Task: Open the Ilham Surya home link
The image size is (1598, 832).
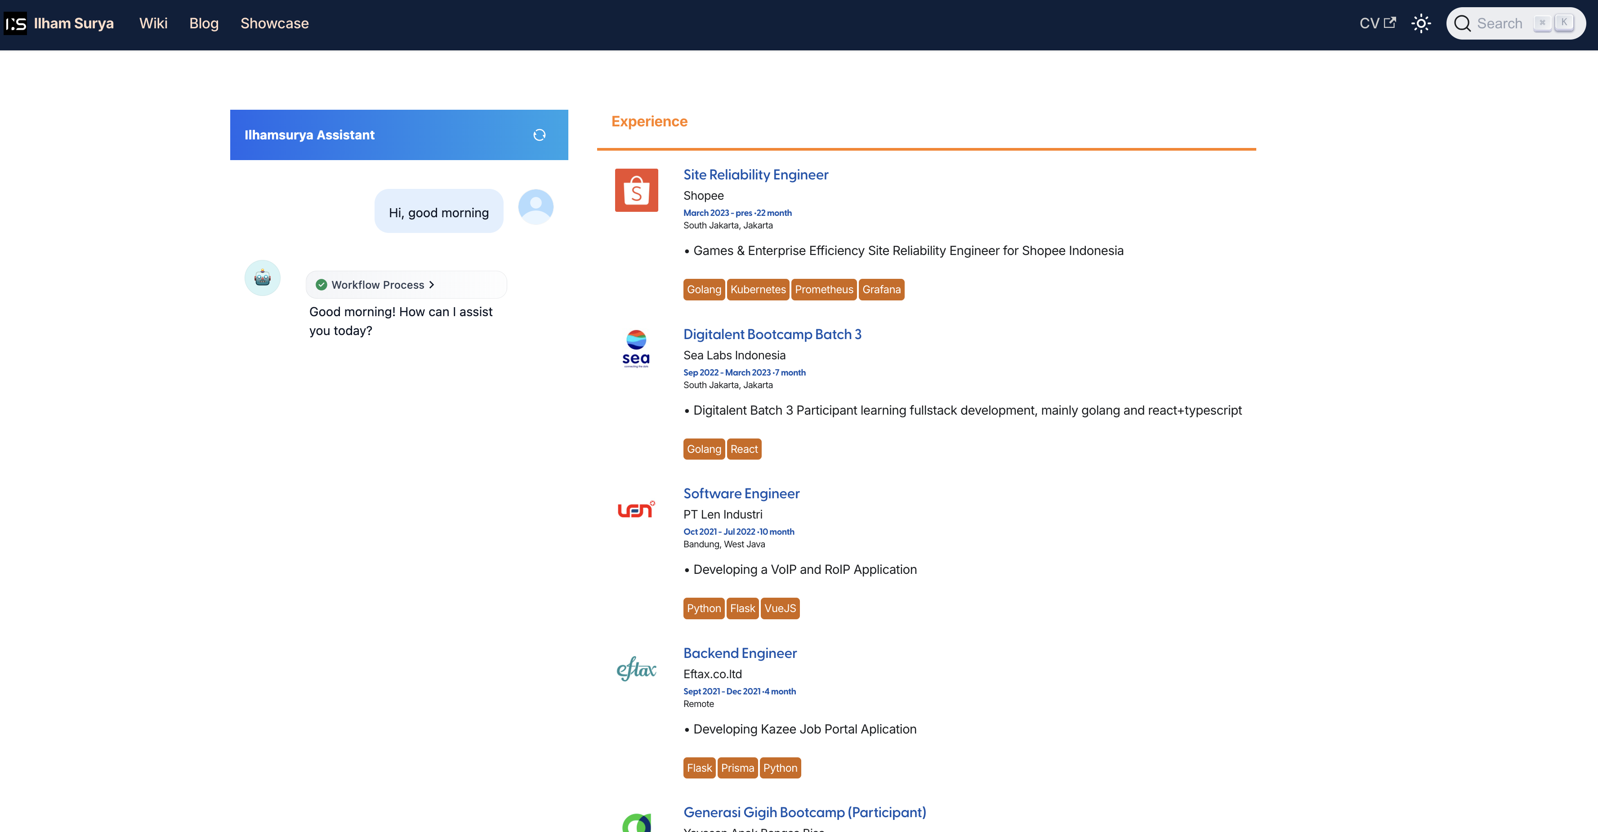Action: [74, 23]
